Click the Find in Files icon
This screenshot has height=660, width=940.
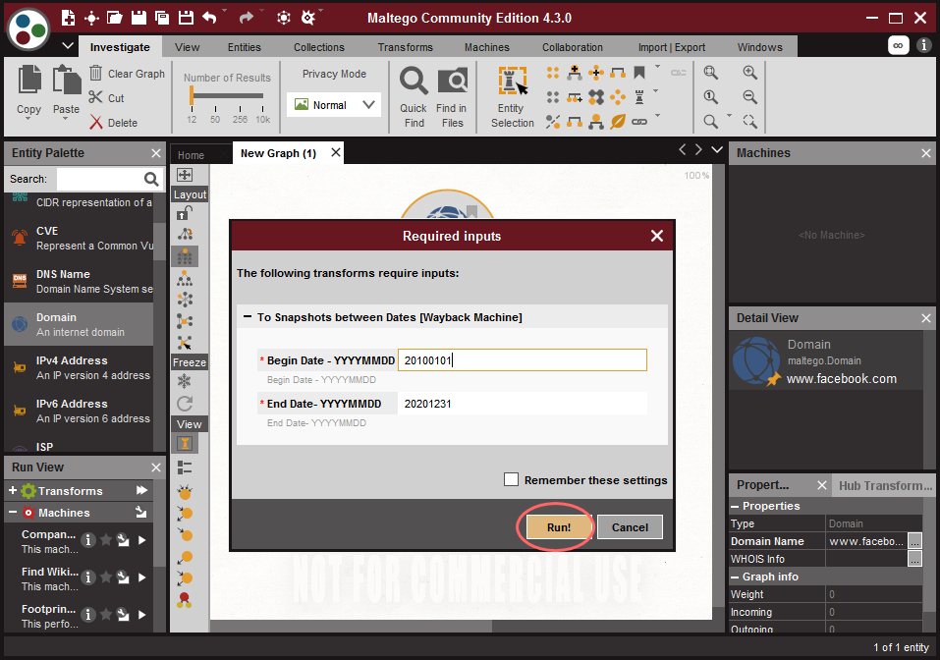453,81
